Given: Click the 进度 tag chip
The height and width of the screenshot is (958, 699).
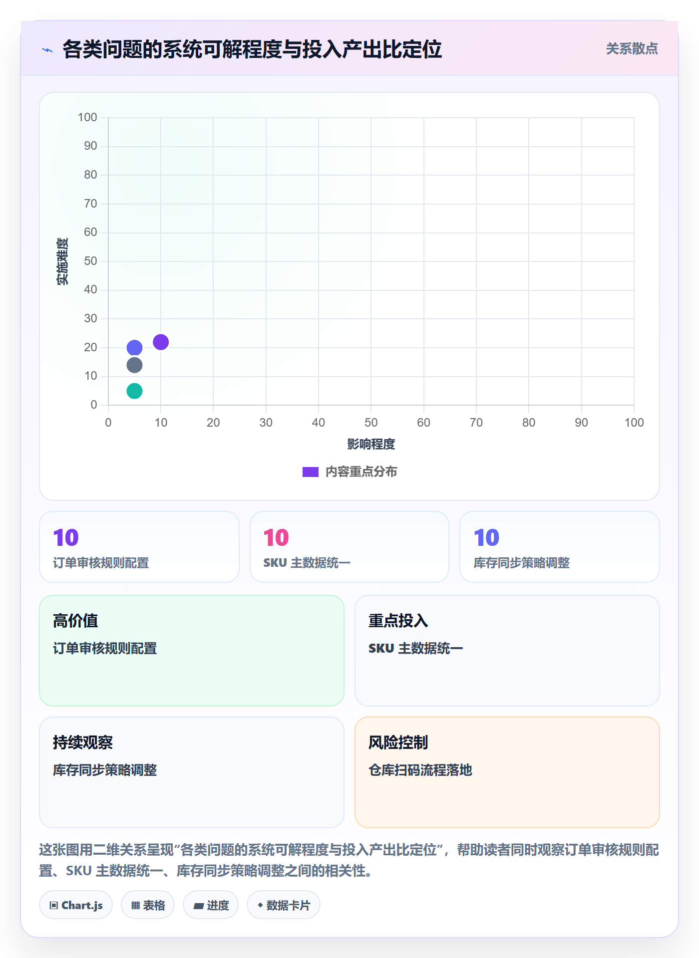Looking at the screenshot, I should pyautogui.click(x=211, y=905).
